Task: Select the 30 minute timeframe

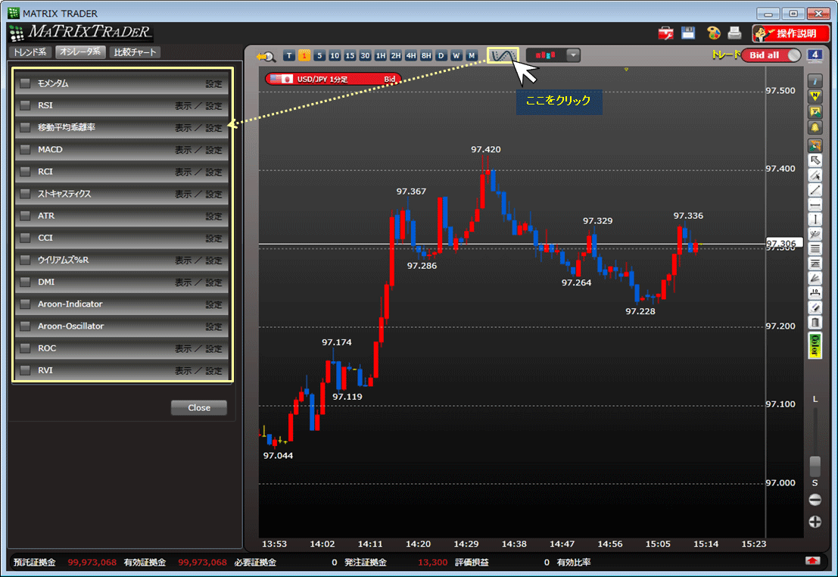Action: [365, 55]
